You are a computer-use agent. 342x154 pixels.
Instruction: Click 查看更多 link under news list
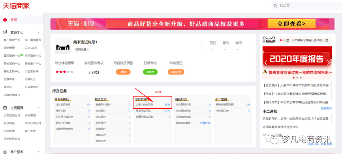pos(326,108)
